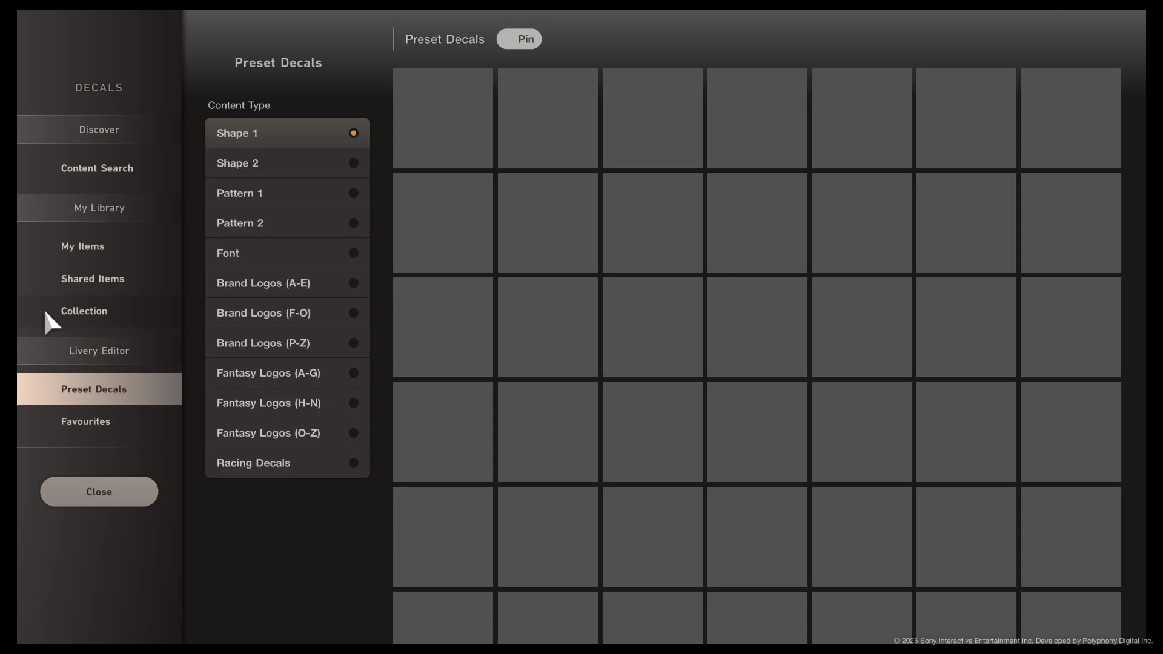Open My Items in sidebar
Screen dimensions: 1163x654
pos(99,246)
